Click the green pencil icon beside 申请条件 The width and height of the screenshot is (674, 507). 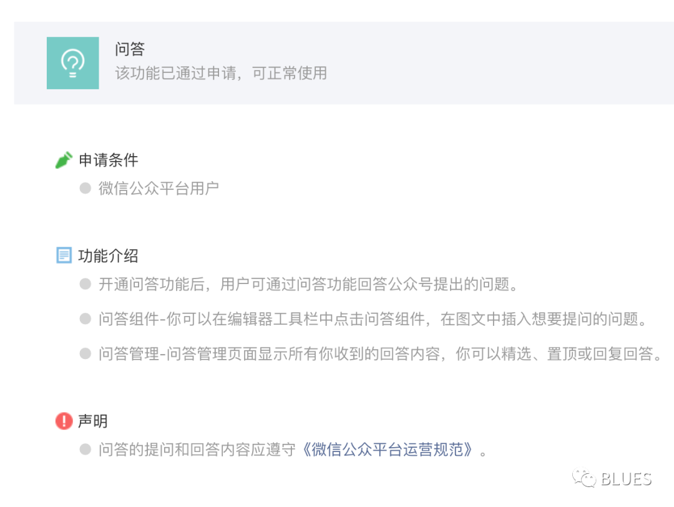64,160
